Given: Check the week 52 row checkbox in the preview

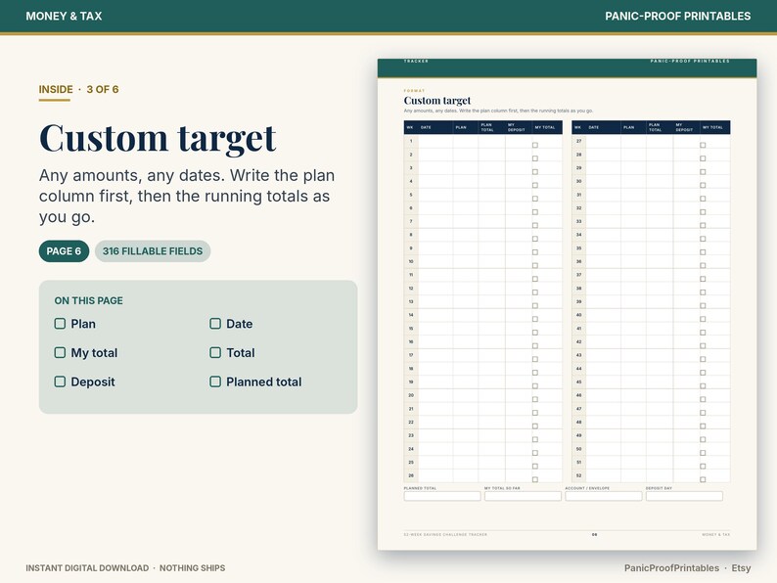Looking at the screenshot, I should (703, 479).
